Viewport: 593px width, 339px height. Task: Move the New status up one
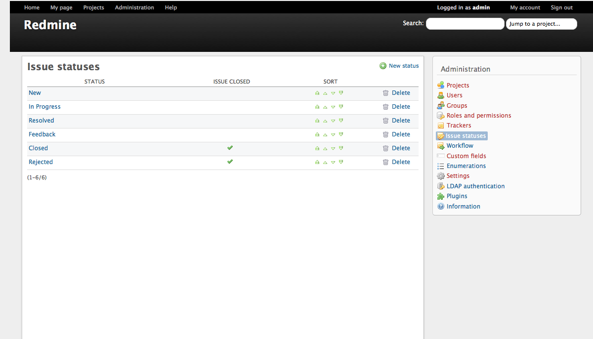[x=325, y=93]
